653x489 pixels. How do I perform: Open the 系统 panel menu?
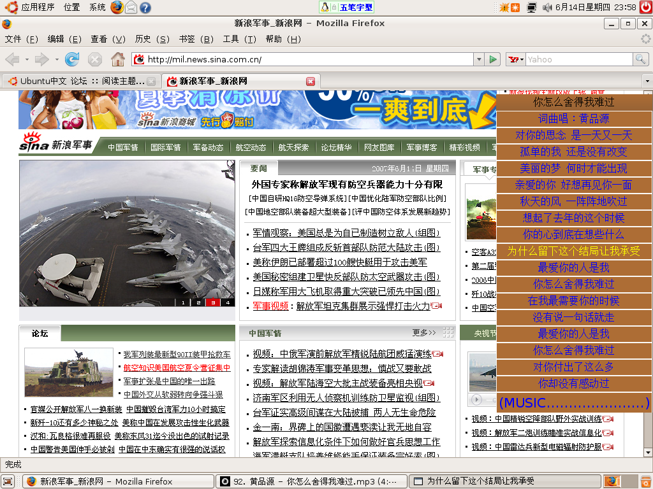pos(98,7)
